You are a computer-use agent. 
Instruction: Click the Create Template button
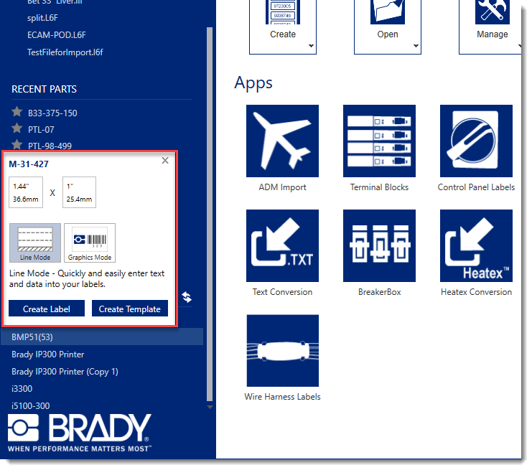point(130,309)
